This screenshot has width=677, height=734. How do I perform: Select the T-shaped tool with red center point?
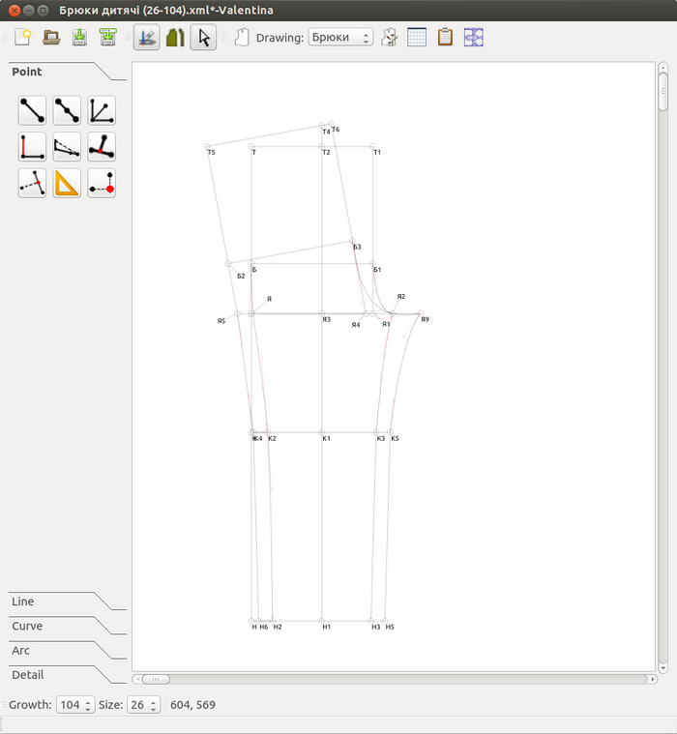[102, 147]
